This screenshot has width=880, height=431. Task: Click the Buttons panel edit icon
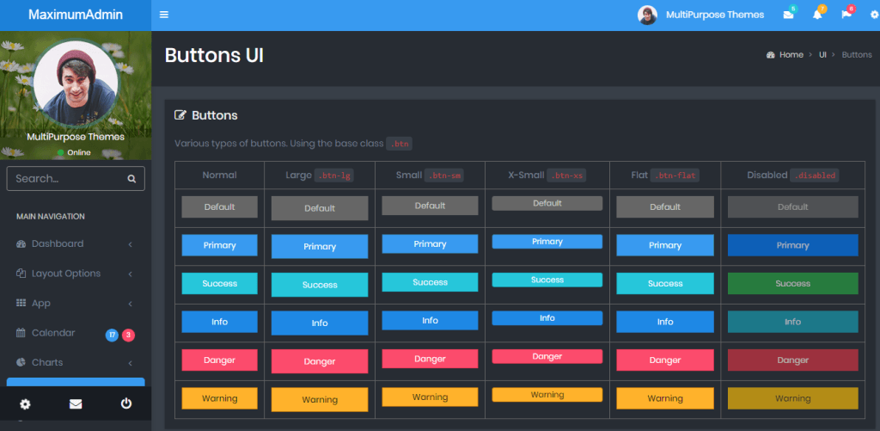click(x=180, y=115)
